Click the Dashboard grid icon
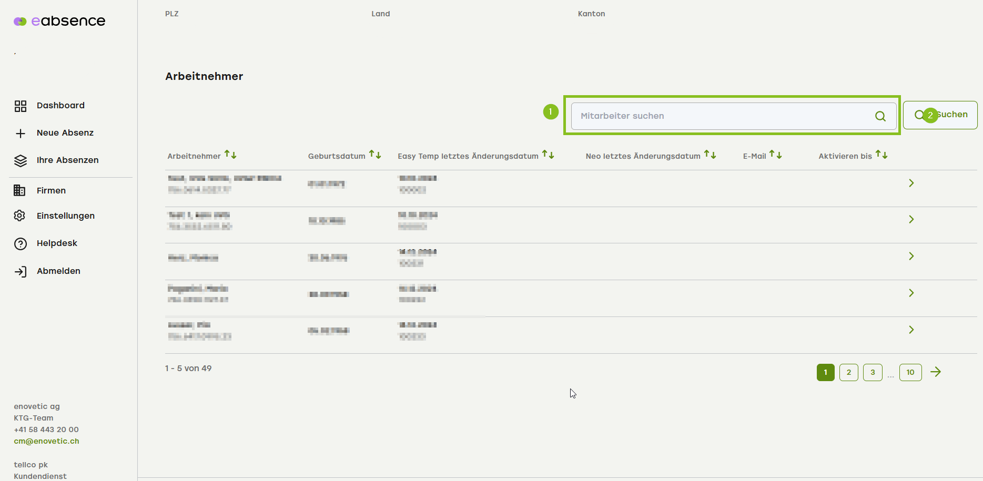Image resolution: width=983 pixels, height=481 pixels. [x=21, y=106]
